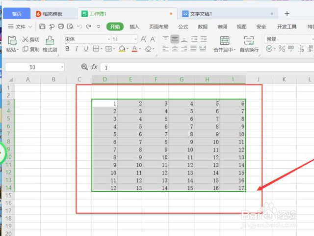Align text to vertical middle
The width and height of the screenshot is (314, 236).
point(175,39)
